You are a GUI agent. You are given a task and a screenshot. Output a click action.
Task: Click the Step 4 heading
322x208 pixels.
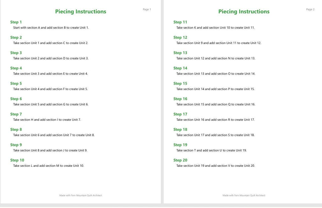tap(16, 68)
